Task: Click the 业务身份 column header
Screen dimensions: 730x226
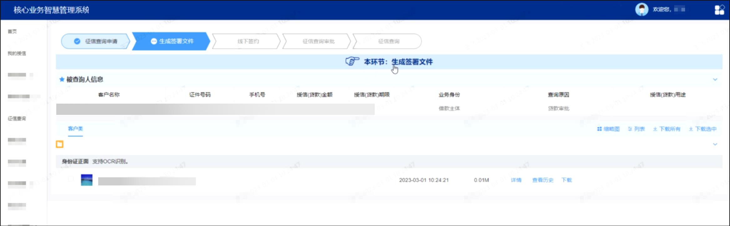Action: pos(449,95)
